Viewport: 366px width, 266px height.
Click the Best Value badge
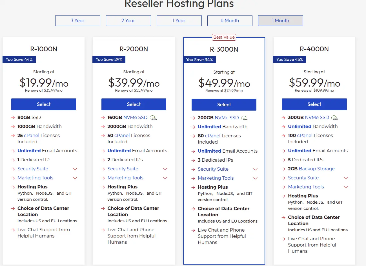pos(224,37)
